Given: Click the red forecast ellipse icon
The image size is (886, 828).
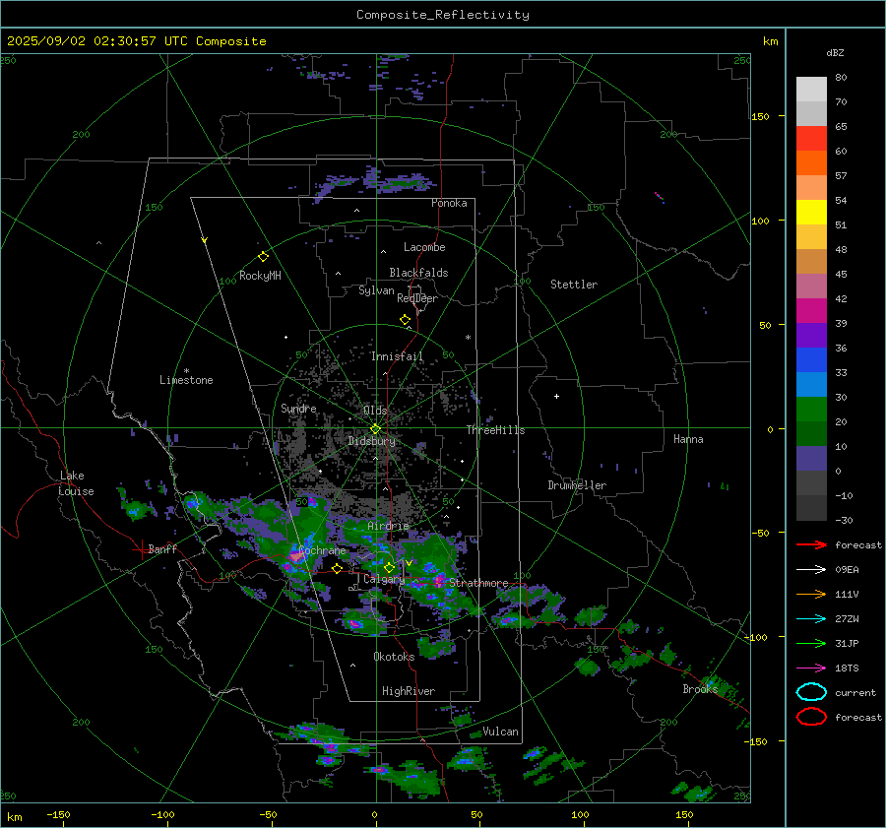Looking at the screenshot, I should point(811,717).
